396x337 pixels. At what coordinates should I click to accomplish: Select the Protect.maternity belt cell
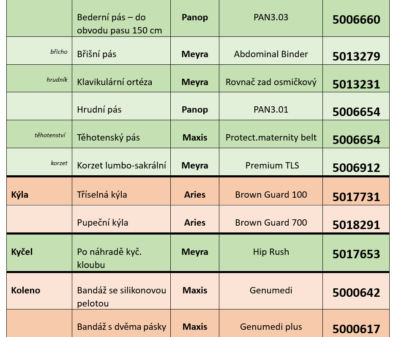(x=271, y=134)
